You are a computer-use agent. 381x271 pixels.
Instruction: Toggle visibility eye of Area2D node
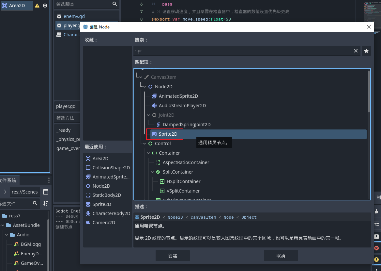pyautogui.click(x=45, y=5)
